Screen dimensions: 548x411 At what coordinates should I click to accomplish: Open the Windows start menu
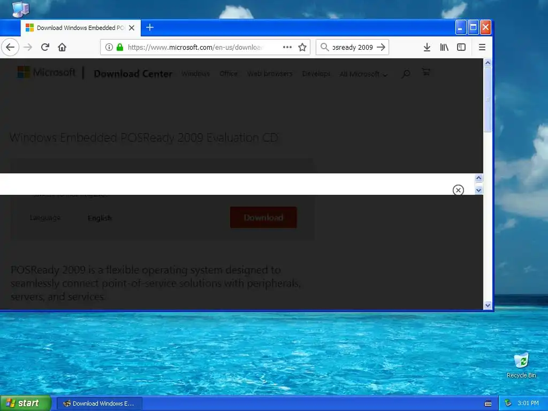tap(25, 404)
